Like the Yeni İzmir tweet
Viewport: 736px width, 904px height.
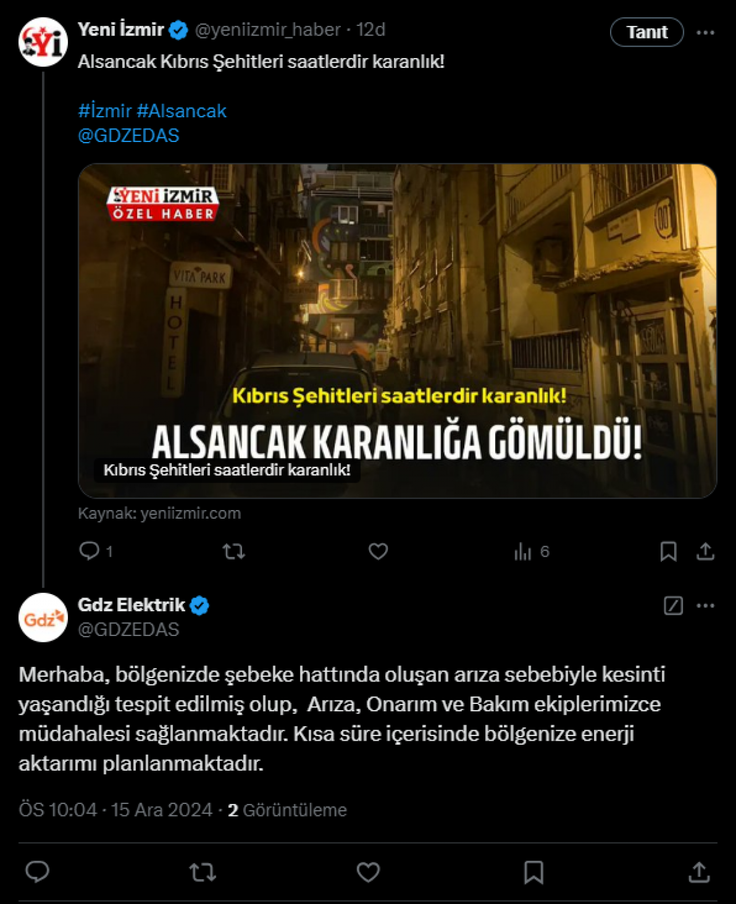coord(378,551)
